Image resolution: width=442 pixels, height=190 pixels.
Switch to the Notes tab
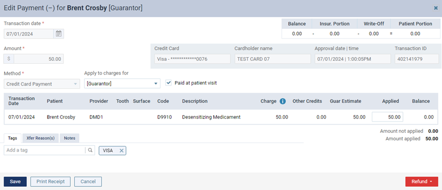click(x=70, y=138)
